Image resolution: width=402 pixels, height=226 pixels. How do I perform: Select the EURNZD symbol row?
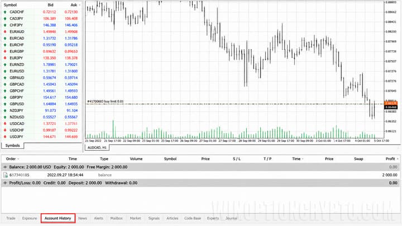(41, 65)
